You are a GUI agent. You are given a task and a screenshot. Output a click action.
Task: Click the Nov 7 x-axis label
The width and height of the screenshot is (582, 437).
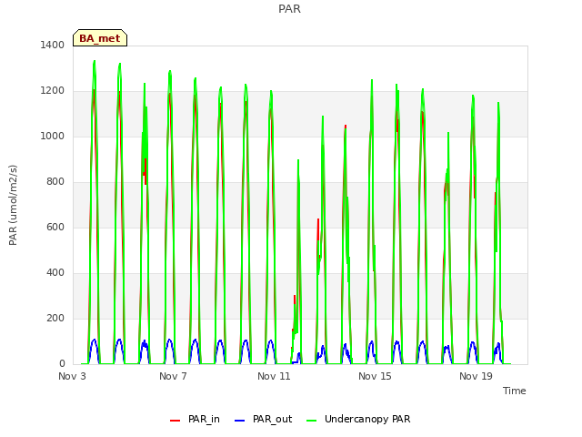point(173,376)
